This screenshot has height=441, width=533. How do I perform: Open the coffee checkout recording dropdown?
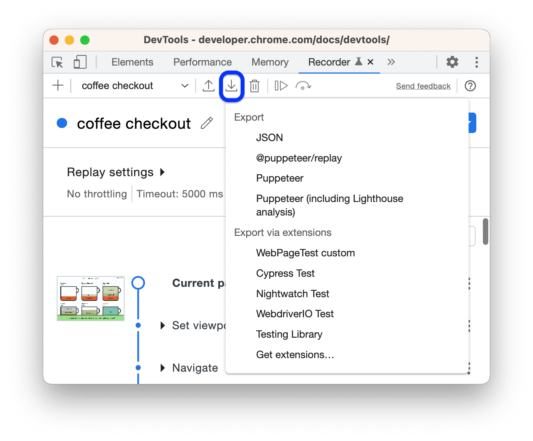coord(184,86)
